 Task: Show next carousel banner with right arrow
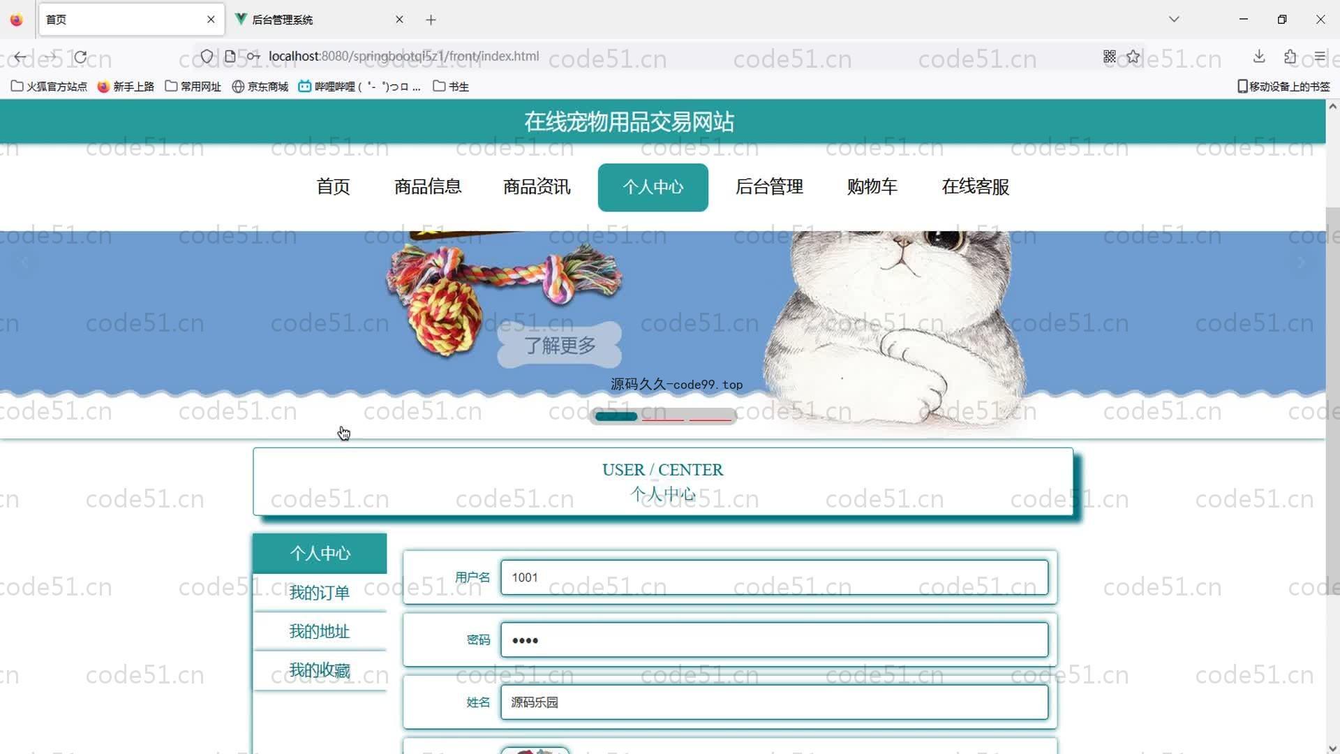[x=1301, y=263]
